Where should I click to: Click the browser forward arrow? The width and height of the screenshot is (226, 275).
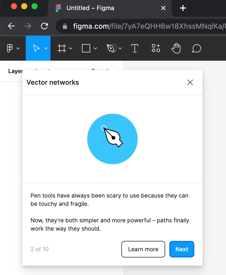tap(28, 26)
